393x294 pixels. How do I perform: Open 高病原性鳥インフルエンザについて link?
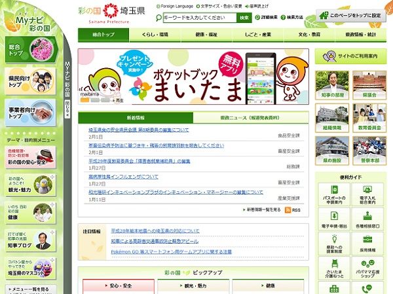pos(123,177)
